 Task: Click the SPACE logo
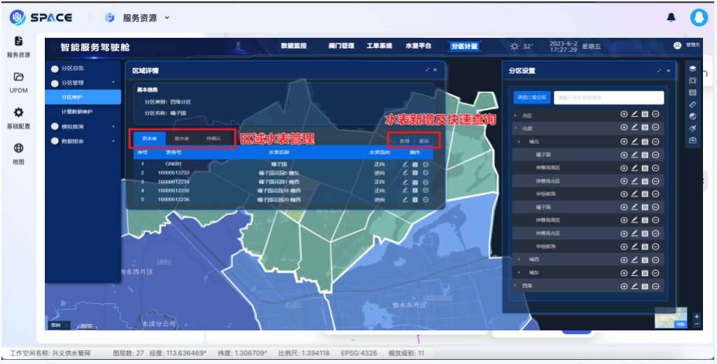pos(41,17)
